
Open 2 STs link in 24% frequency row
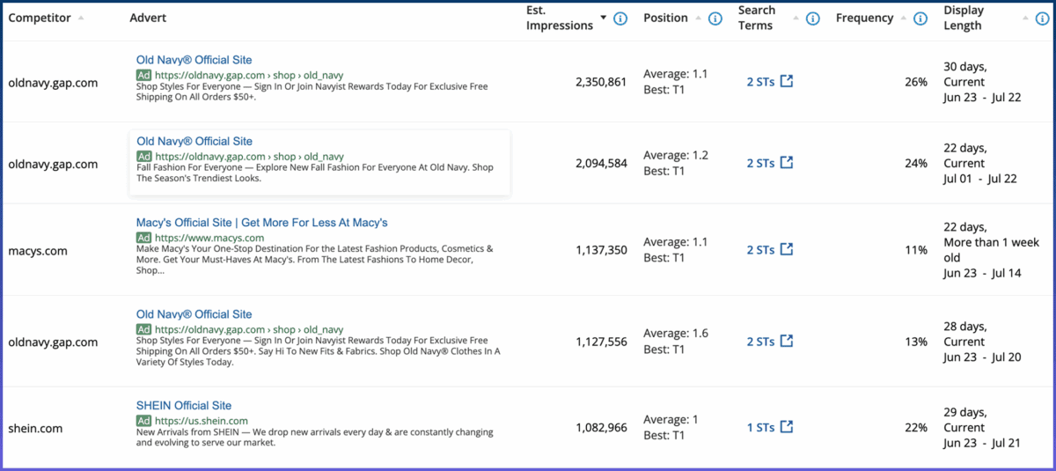[x=760, y=163]
